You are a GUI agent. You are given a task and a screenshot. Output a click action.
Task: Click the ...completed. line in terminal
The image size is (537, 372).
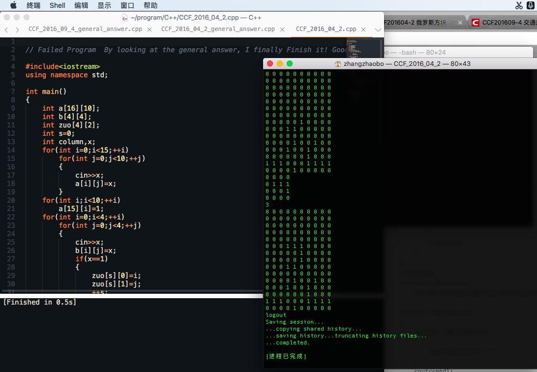tap(288, 342)
